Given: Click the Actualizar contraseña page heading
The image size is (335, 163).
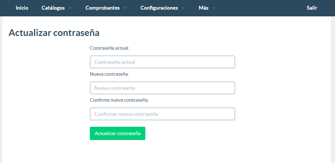Looking at the screenshot, I should tap(54, 33).
